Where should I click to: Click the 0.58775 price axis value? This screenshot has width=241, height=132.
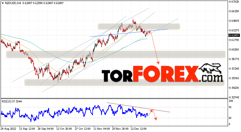pyautogui.click(x=234, y=59)
